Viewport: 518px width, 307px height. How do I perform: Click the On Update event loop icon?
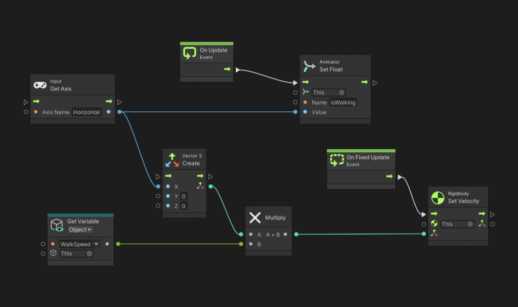point(189,53)
